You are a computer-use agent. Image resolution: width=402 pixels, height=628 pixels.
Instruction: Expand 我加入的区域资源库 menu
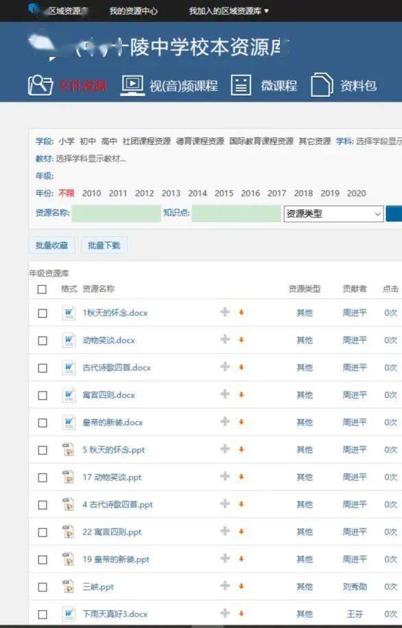tap(228, 11)
